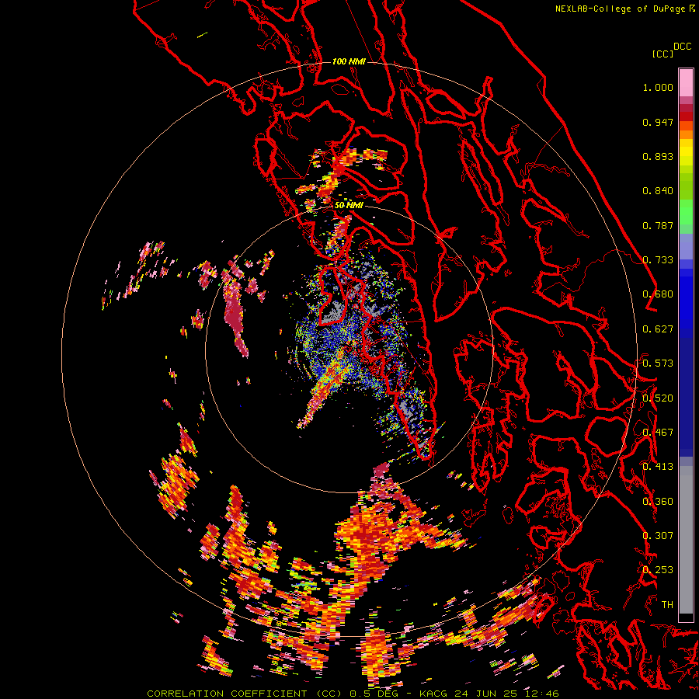Viewport: 699px width, 699px height.
Task: Pick the gray segment near 0.307
Action: tap(686, 544)
